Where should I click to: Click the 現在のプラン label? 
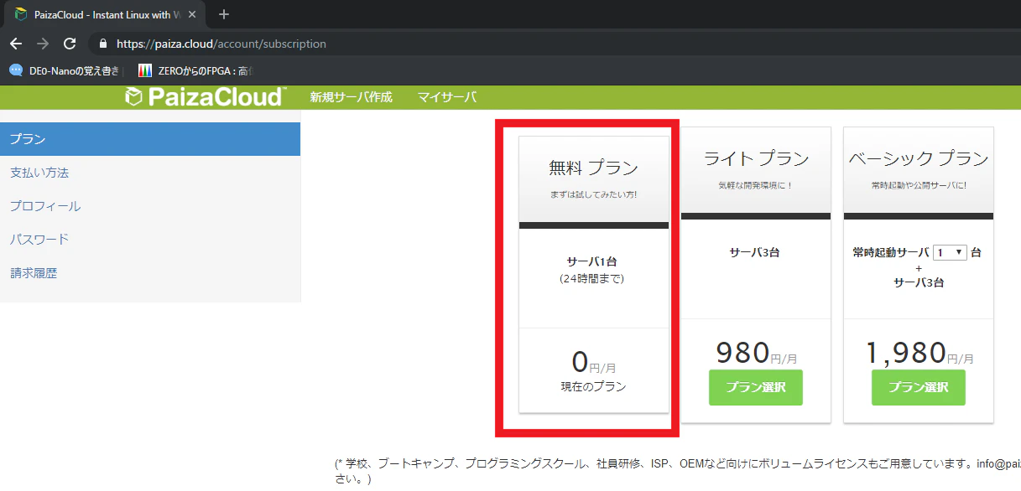[x=594, y=387]
